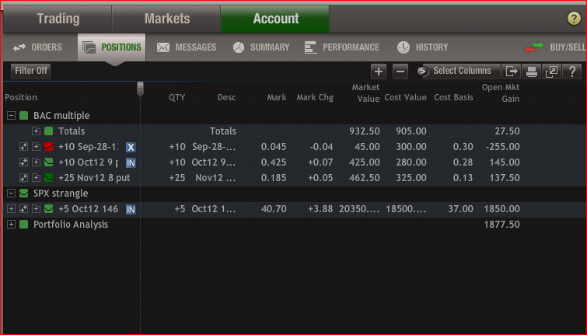Click the green square beside BAC multiple

coord(24,115)
